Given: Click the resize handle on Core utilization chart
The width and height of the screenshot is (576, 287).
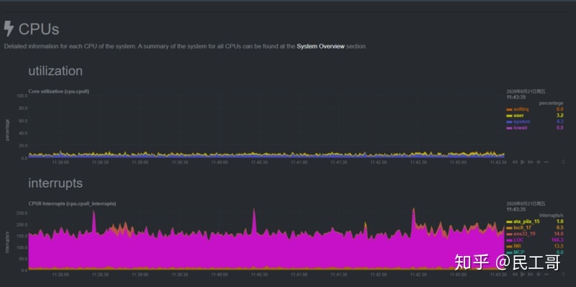Looking at the screenshot, I should point(564,162).
